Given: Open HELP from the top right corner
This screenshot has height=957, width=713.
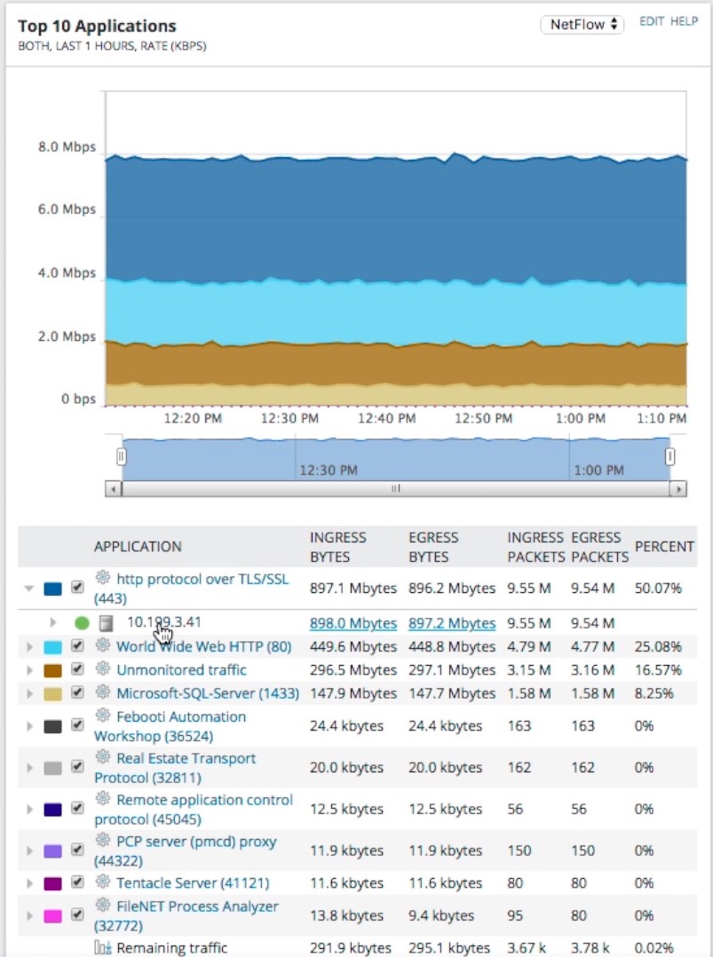Looking at the screenshot, I should point(683,21).
